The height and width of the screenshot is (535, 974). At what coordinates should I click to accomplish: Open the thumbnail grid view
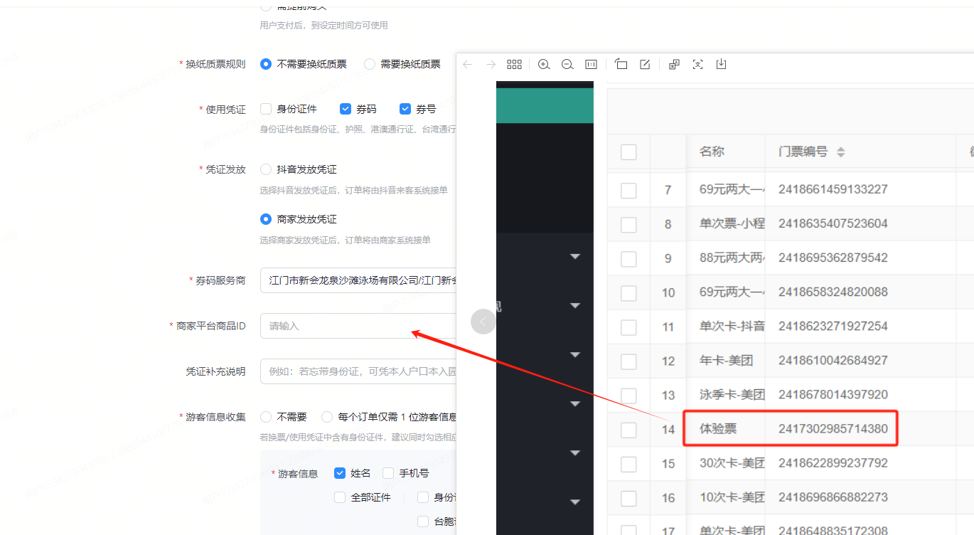click(x=514, y=64)
